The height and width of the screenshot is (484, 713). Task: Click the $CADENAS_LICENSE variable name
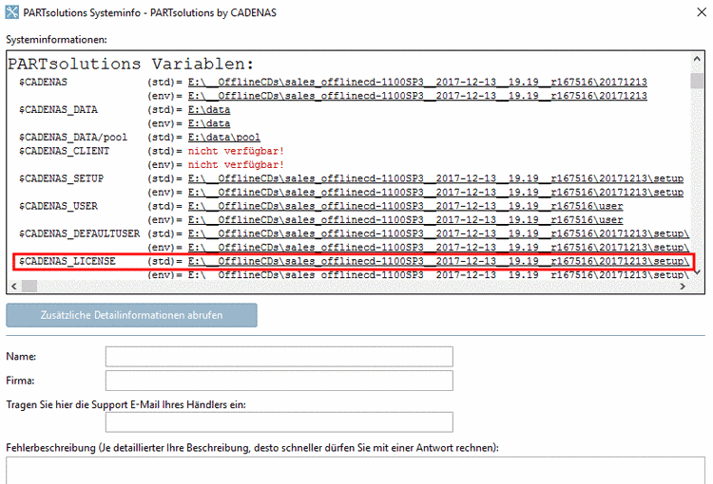pos(67,261)
